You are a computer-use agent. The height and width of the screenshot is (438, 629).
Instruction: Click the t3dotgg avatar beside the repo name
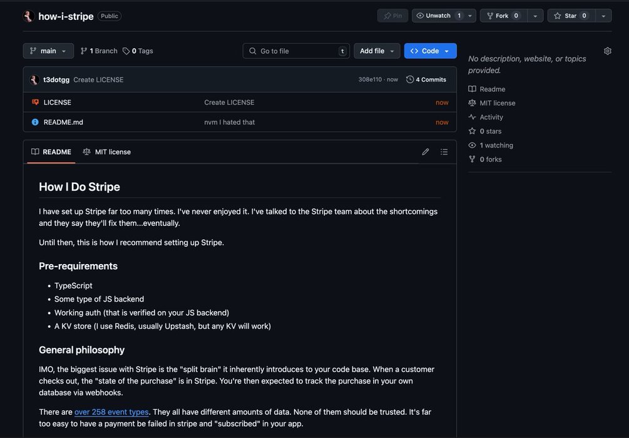pyautogui.click(x=28, y=16)
